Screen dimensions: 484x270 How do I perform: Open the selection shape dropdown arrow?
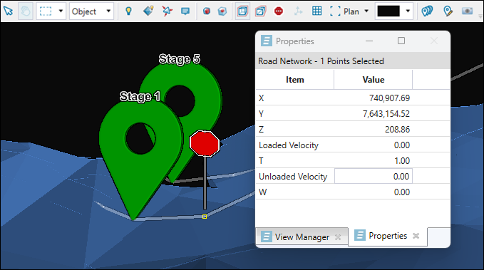click(x=61, y=11)
